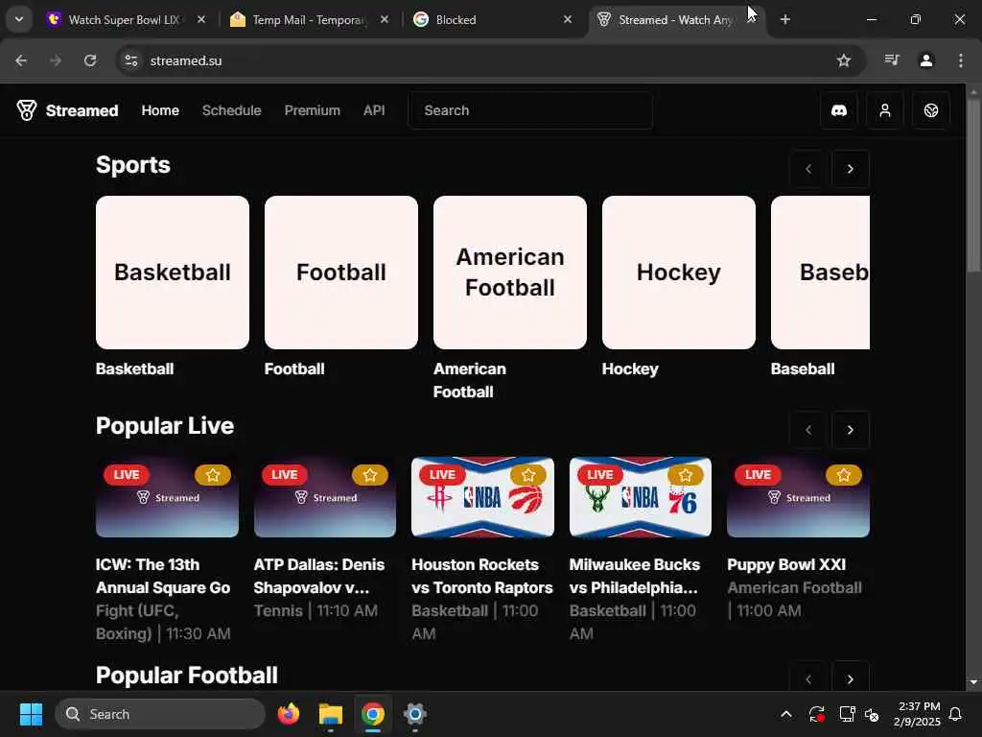Viewport: 982px width, 737px height.
Task: Open the API page
Action: click(x=374, y=110)
